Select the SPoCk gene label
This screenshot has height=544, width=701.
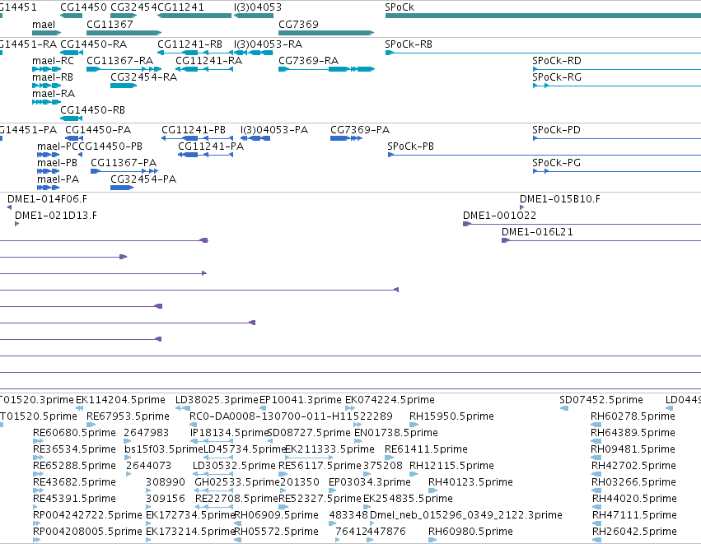pyautogui.click(x=400, y=7)
